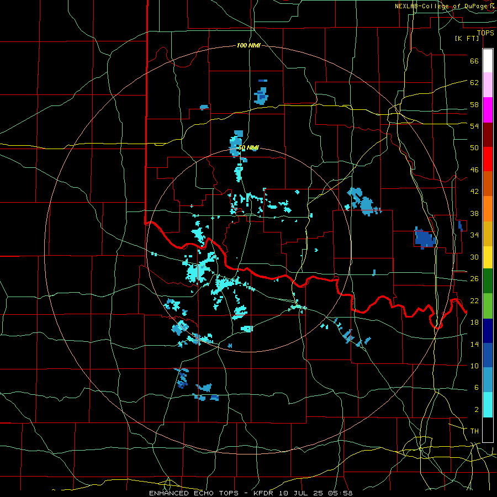The image size is (497, 497).
Task: Click the 66 value on the legend
Action: pos(474,61)
